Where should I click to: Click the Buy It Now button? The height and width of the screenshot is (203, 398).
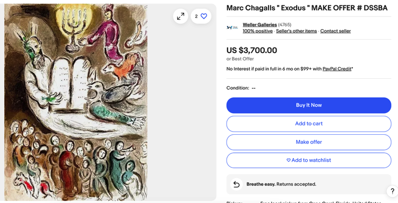[309, 105]
